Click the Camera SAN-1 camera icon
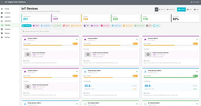Screen dimensions: 201x106 25,40
